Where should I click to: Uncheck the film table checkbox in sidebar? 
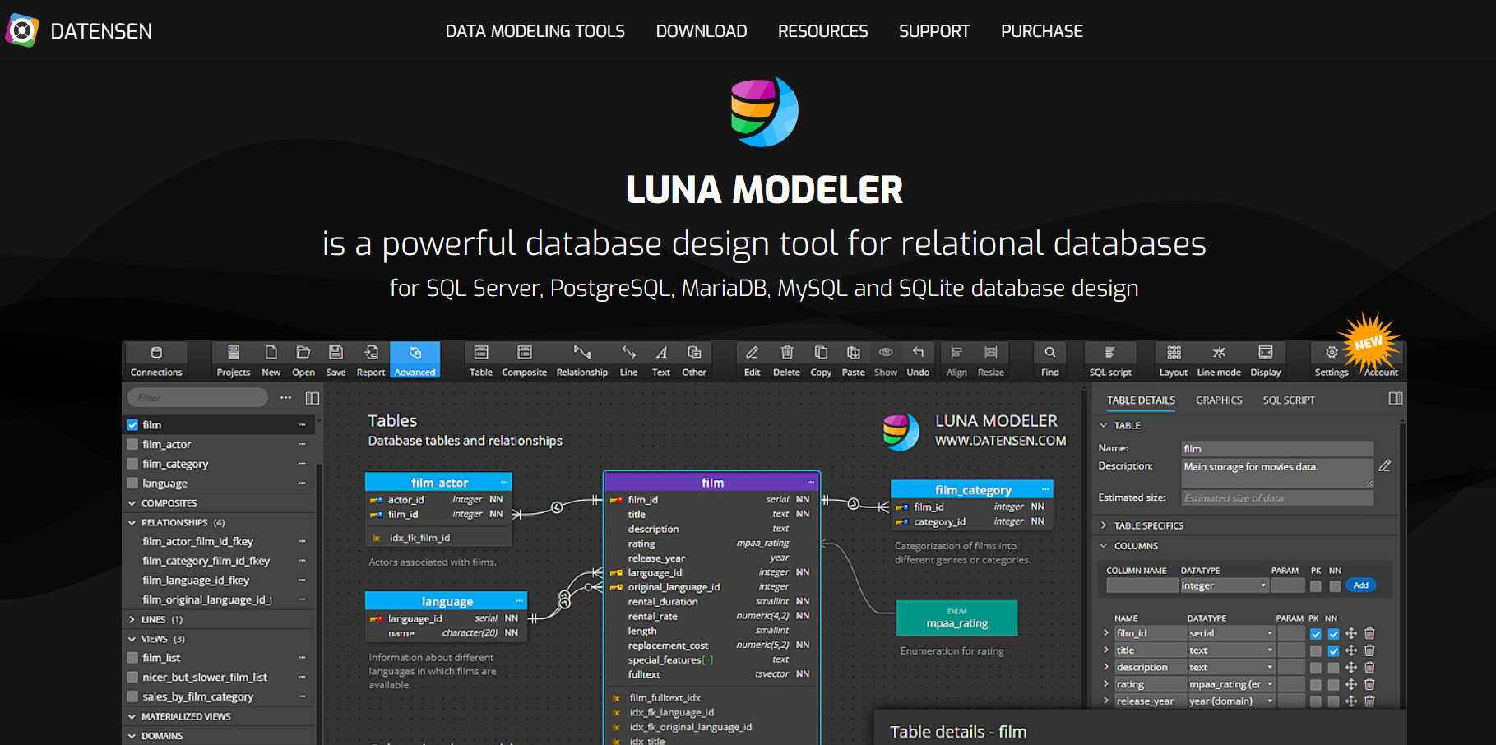coord(132,425)
